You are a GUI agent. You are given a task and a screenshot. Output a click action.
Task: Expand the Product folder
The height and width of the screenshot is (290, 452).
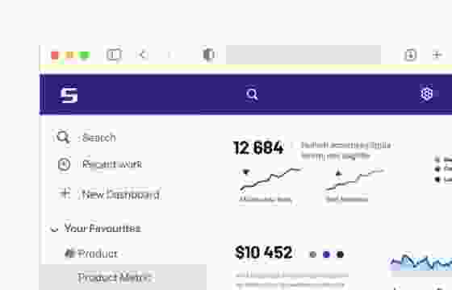[x=91, y=254]
